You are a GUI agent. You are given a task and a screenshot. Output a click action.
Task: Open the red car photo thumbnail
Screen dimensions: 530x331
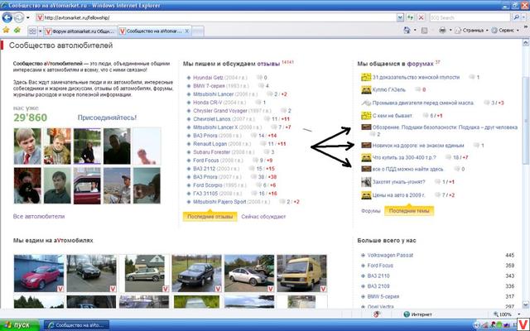(39, 273)
